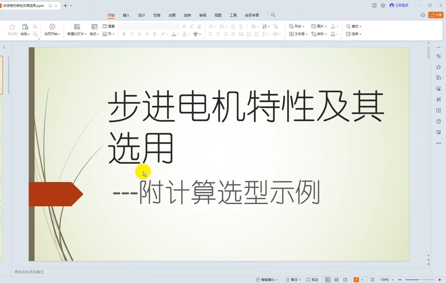Viewport: 446px width, 283px height.
Task: Click the superscript X² icon
Action: point(163,34)
